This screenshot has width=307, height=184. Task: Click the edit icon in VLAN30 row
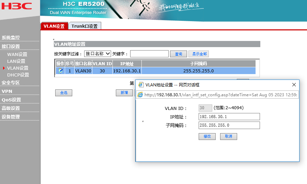(60, 71)
